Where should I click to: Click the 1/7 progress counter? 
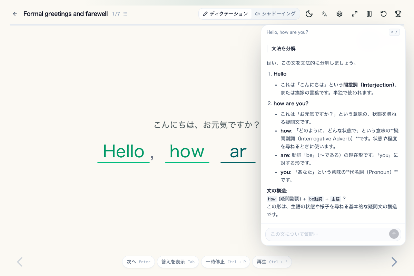[x=116, y=14]
